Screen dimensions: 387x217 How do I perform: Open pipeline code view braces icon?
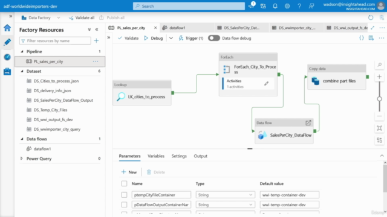click(x=362, y=38)
